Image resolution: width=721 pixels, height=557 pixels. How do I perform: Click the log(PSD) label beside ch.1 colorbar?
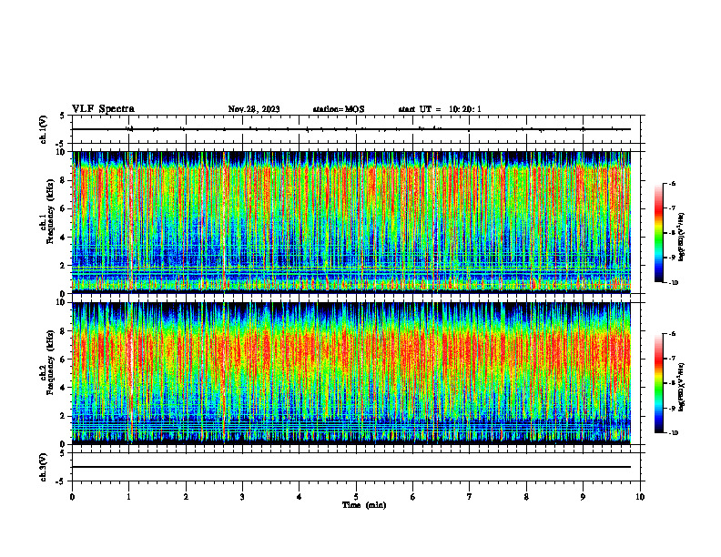(682, 238)
